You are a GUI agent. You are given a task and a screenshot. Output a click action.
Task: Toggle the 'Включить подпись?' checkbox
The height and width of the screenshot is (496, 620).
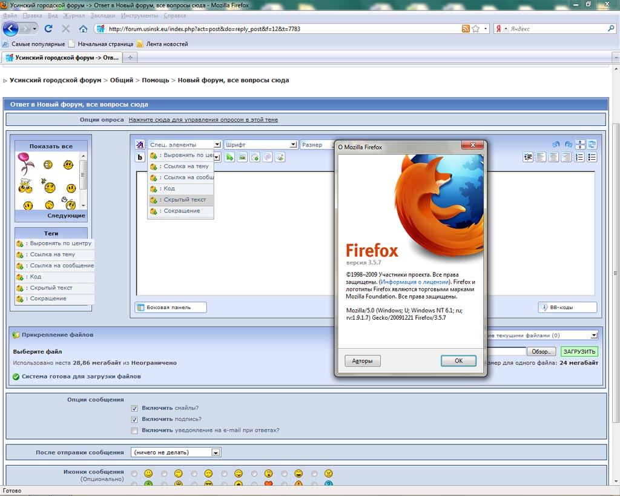(134, 419)
